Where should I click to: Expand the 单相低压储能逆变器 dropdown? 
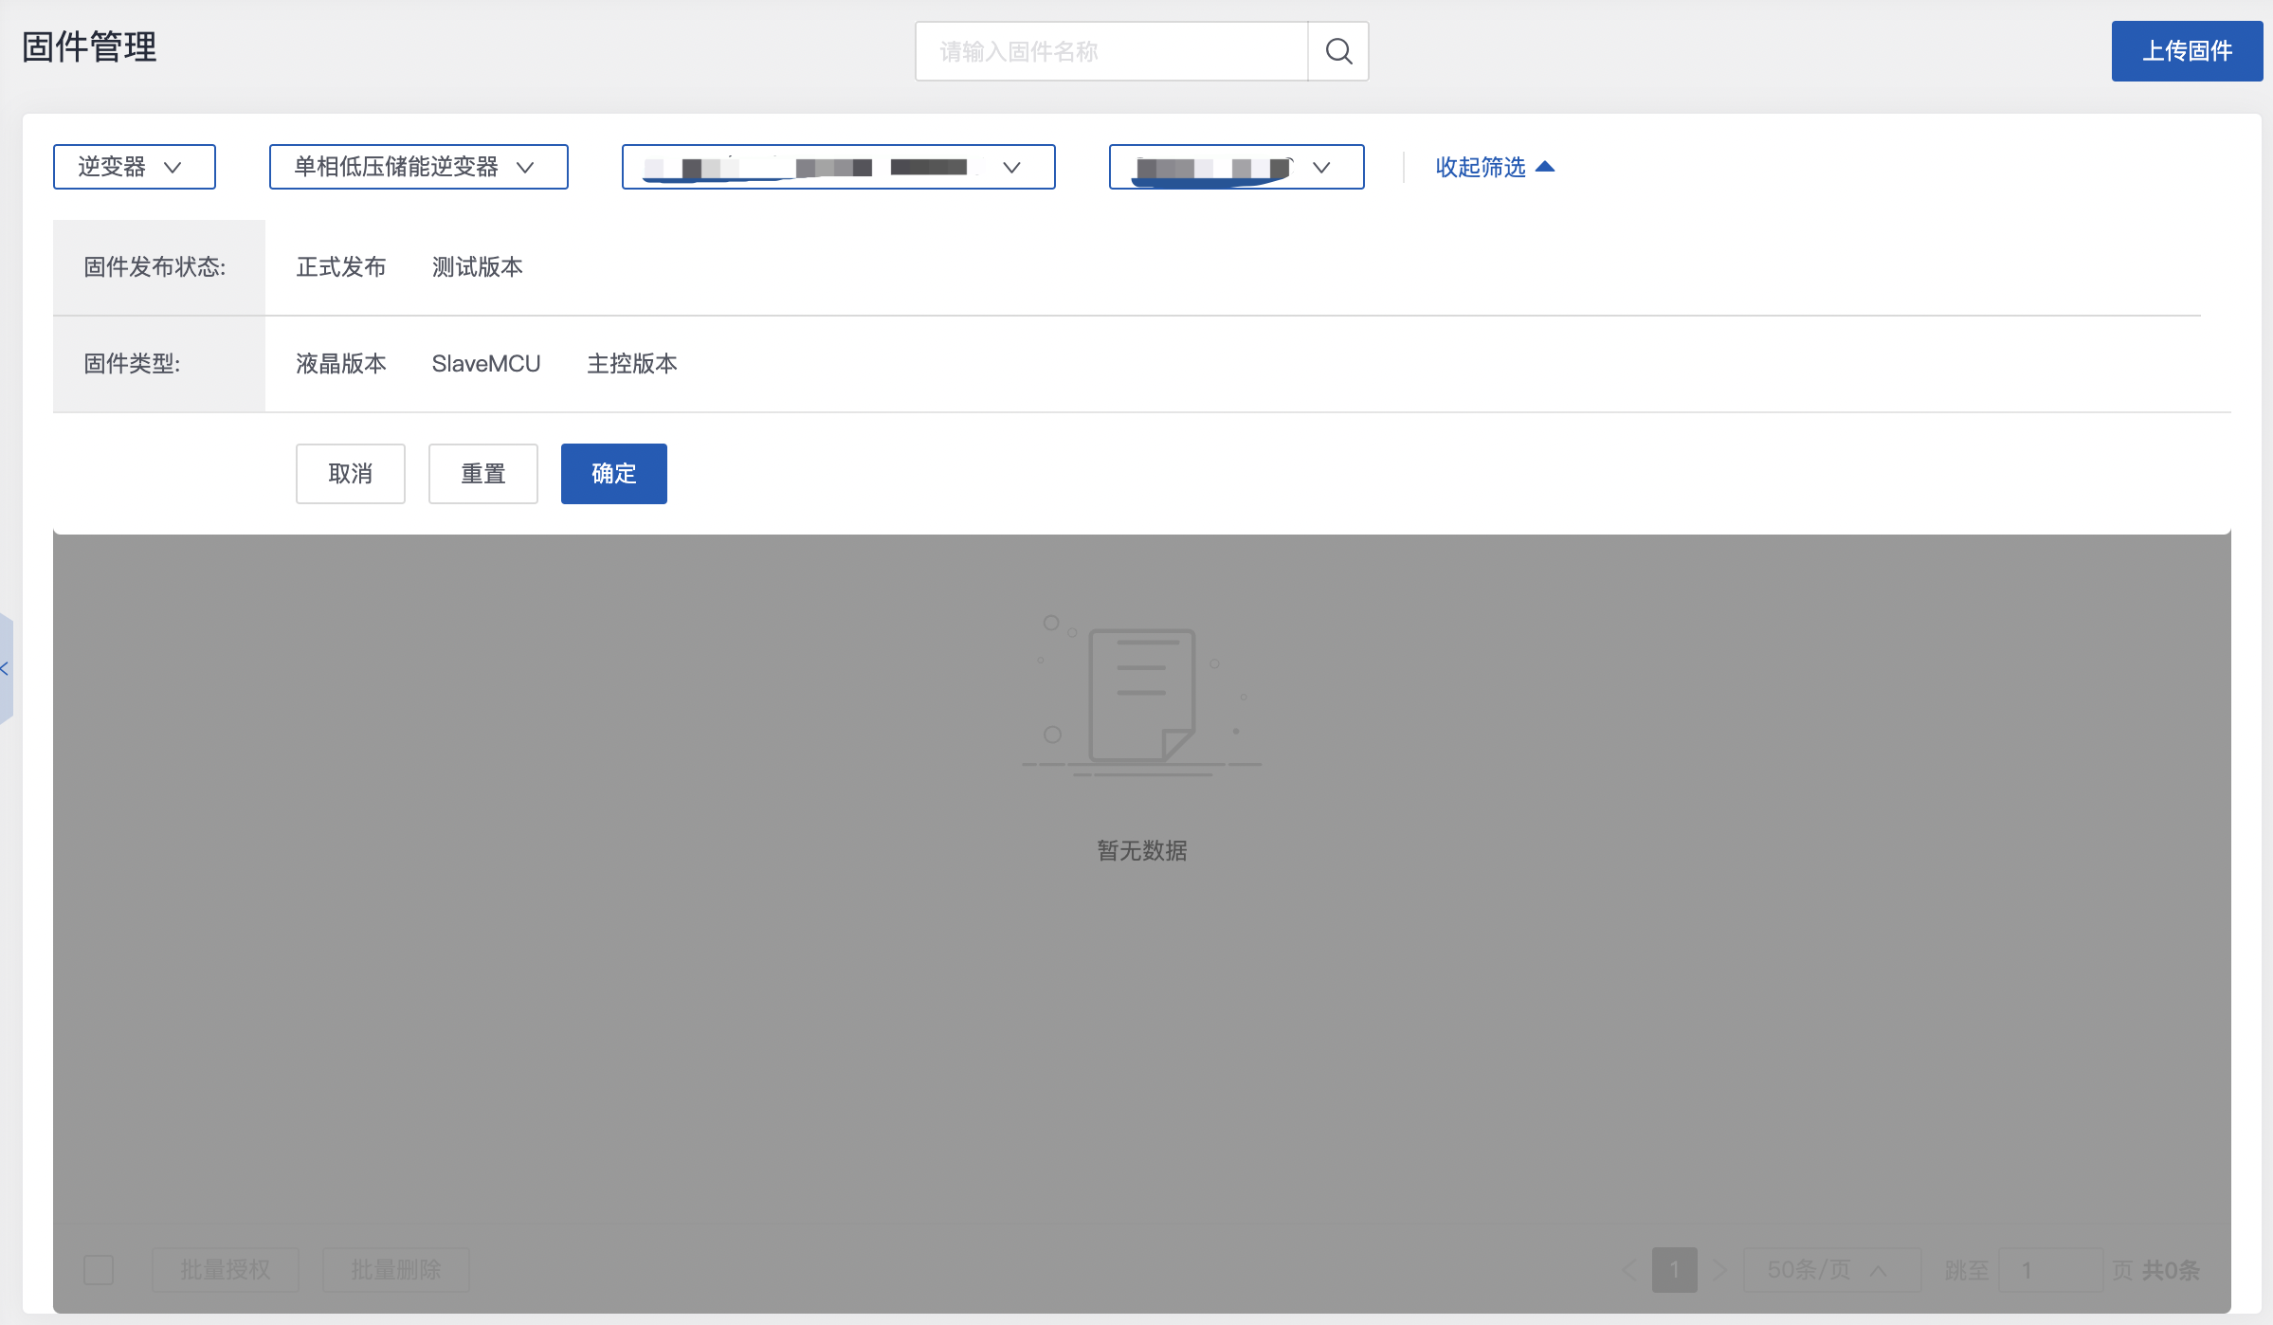point(418,167)
